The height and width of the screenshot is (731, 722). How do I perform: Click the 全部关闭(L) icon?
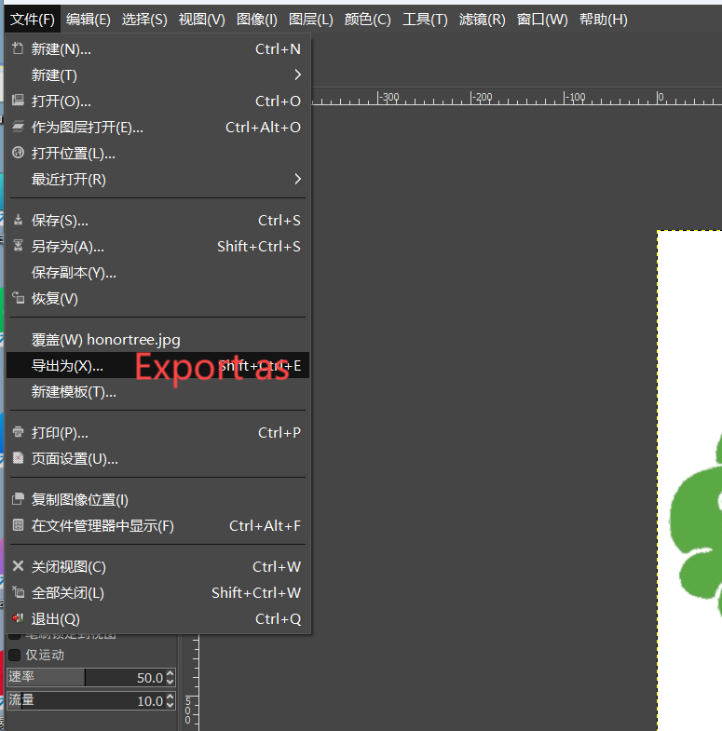[18, 592]
